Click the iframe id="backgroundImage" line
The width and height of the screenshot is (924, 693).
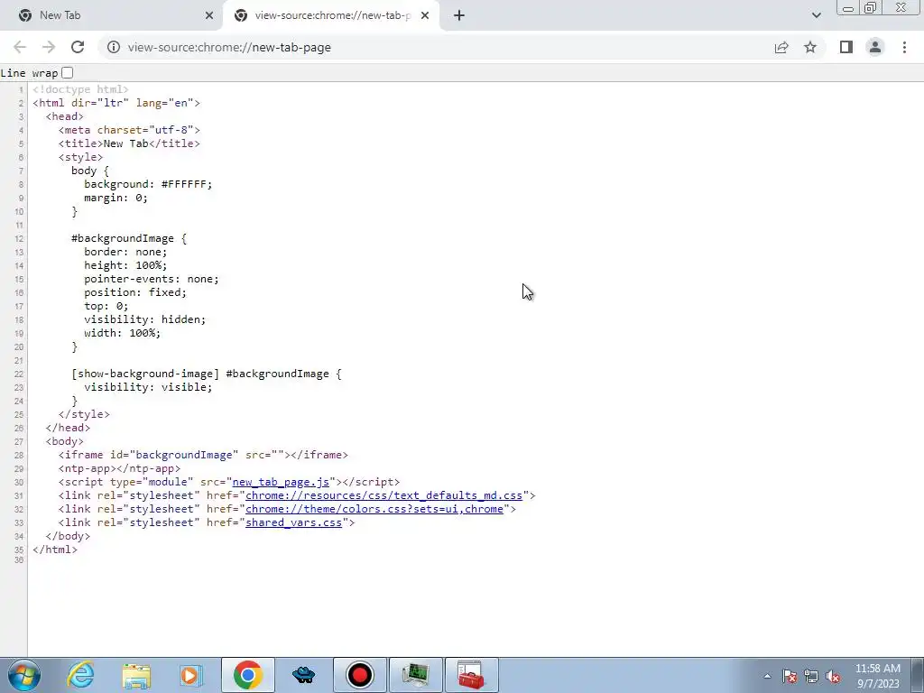click(x=203, y=455)
